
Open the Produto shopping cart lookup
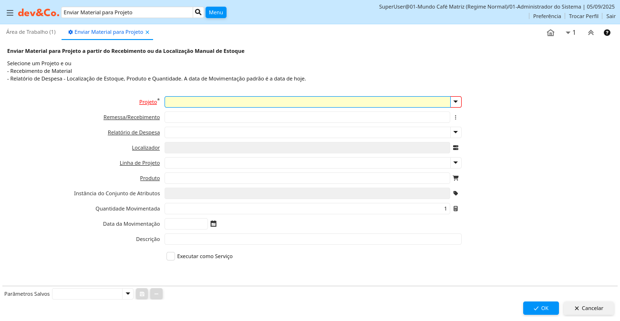pos(455,178)
